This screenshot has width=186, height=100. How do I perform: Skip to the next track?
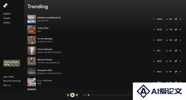pyautogui.click(x=77, y=95)
